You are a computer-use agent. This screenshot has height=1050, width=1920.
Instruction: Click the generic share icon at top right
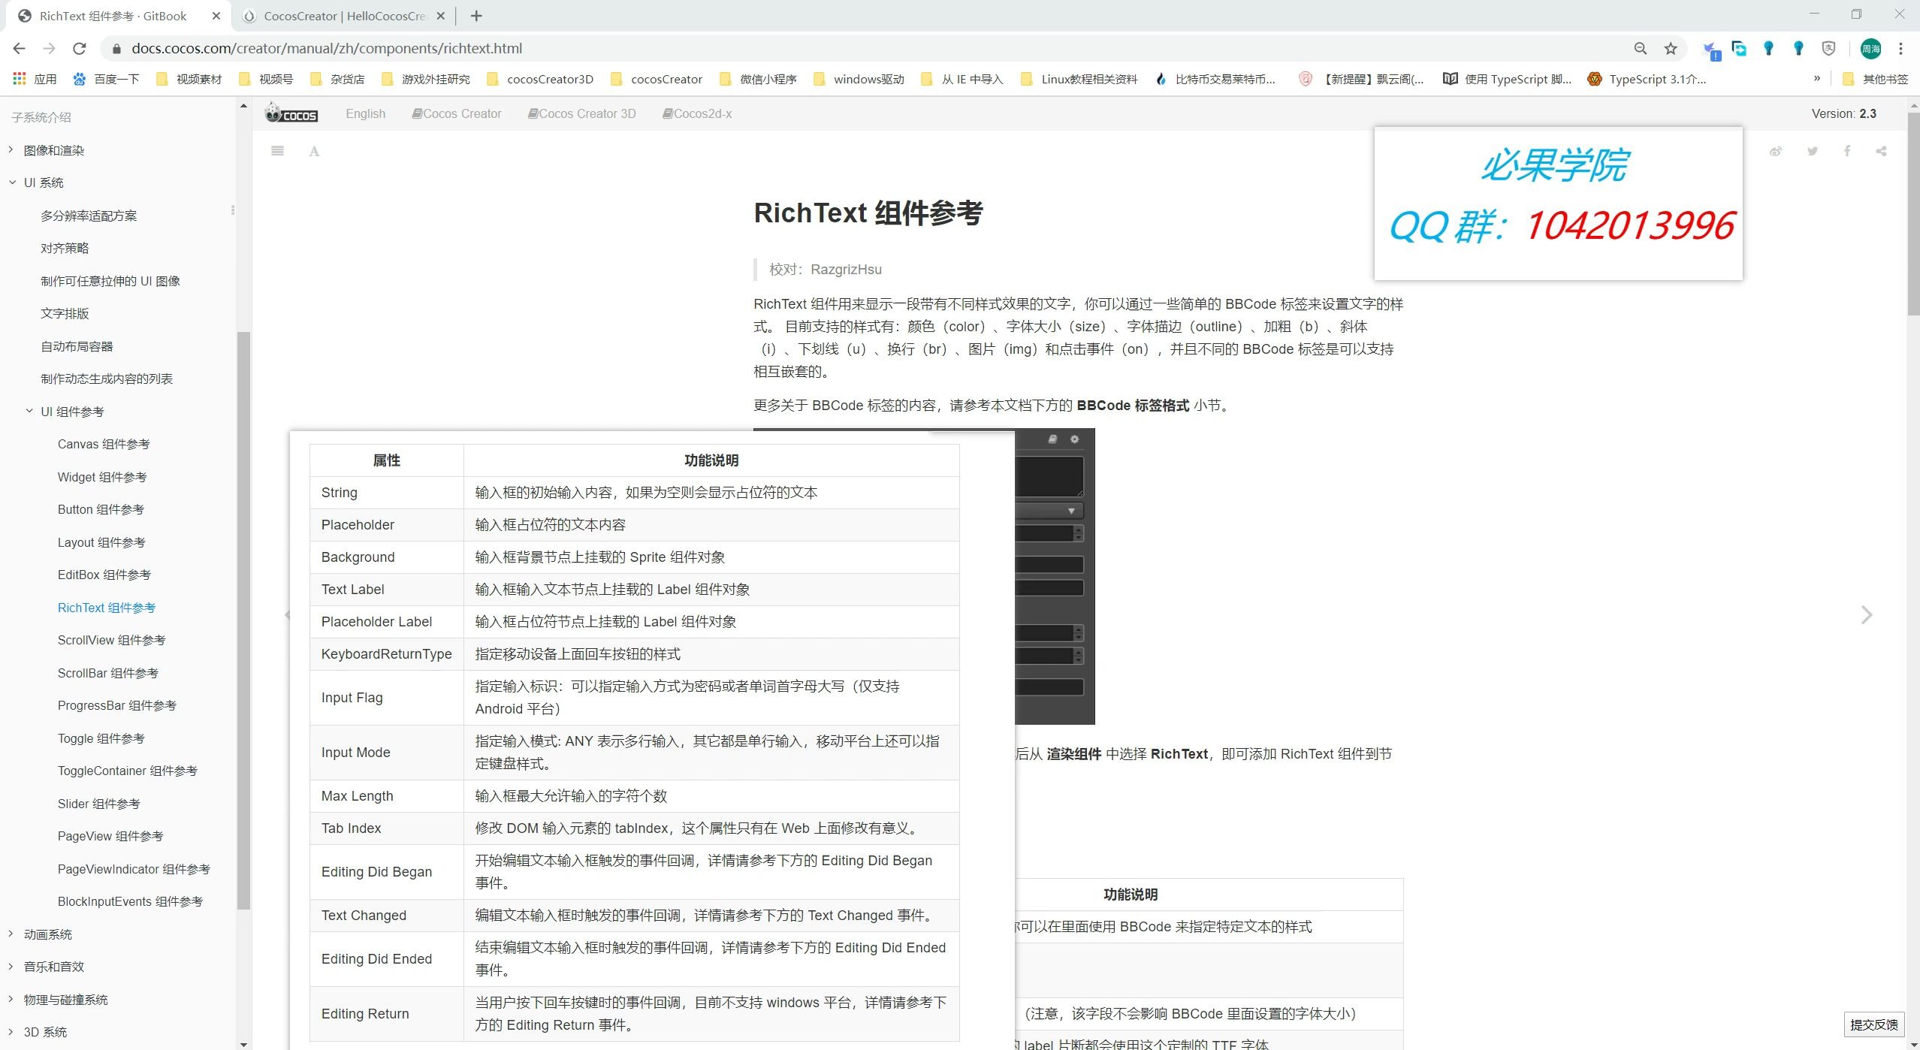1882,151
